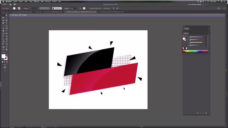This screenshot has height=128, width=228.
Task: Select the Zoom magnifier tool
Action: pyautogui.click(x=3, y=52)
